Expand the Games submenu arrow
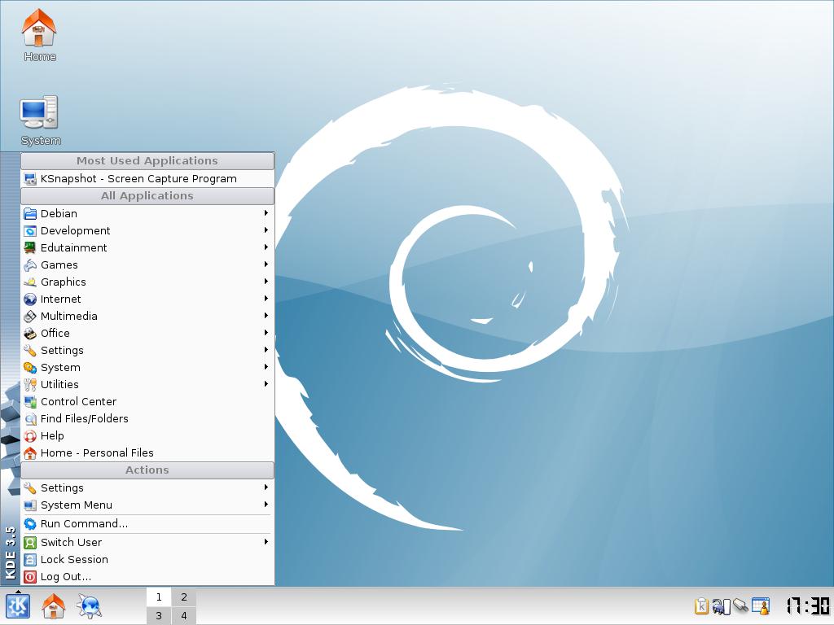This screenshot has width=834, height=625. pyautogui.click(x=266, y=264)
